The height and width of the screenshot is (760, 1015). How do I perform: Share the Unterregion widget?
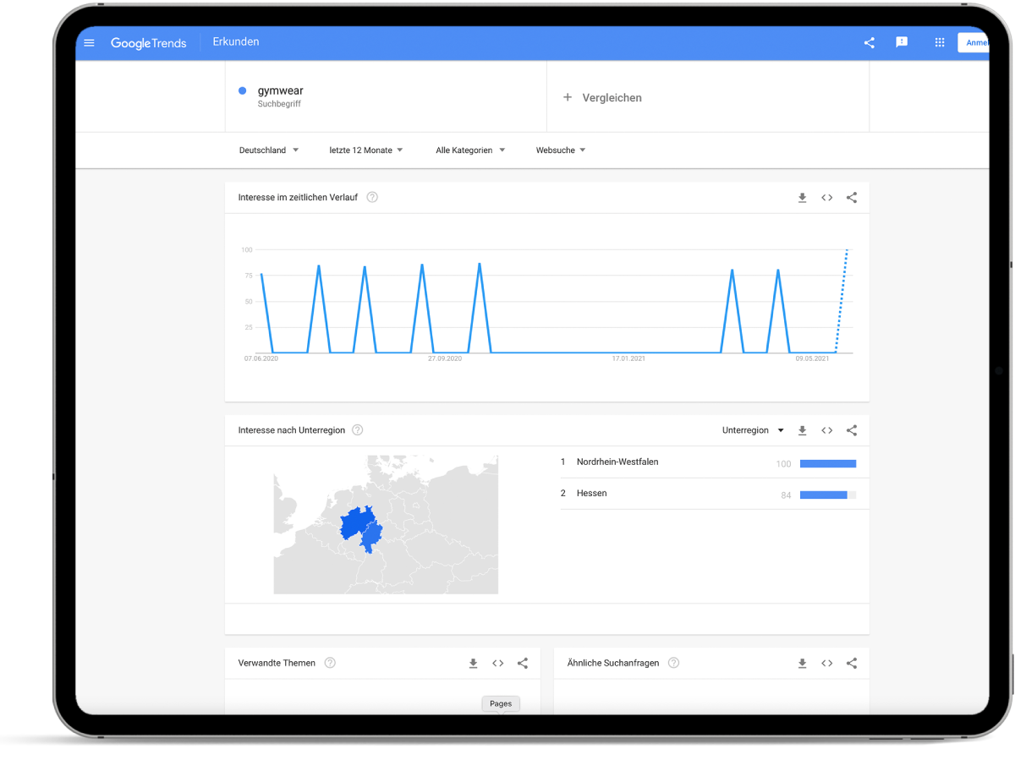coord(852,430)
